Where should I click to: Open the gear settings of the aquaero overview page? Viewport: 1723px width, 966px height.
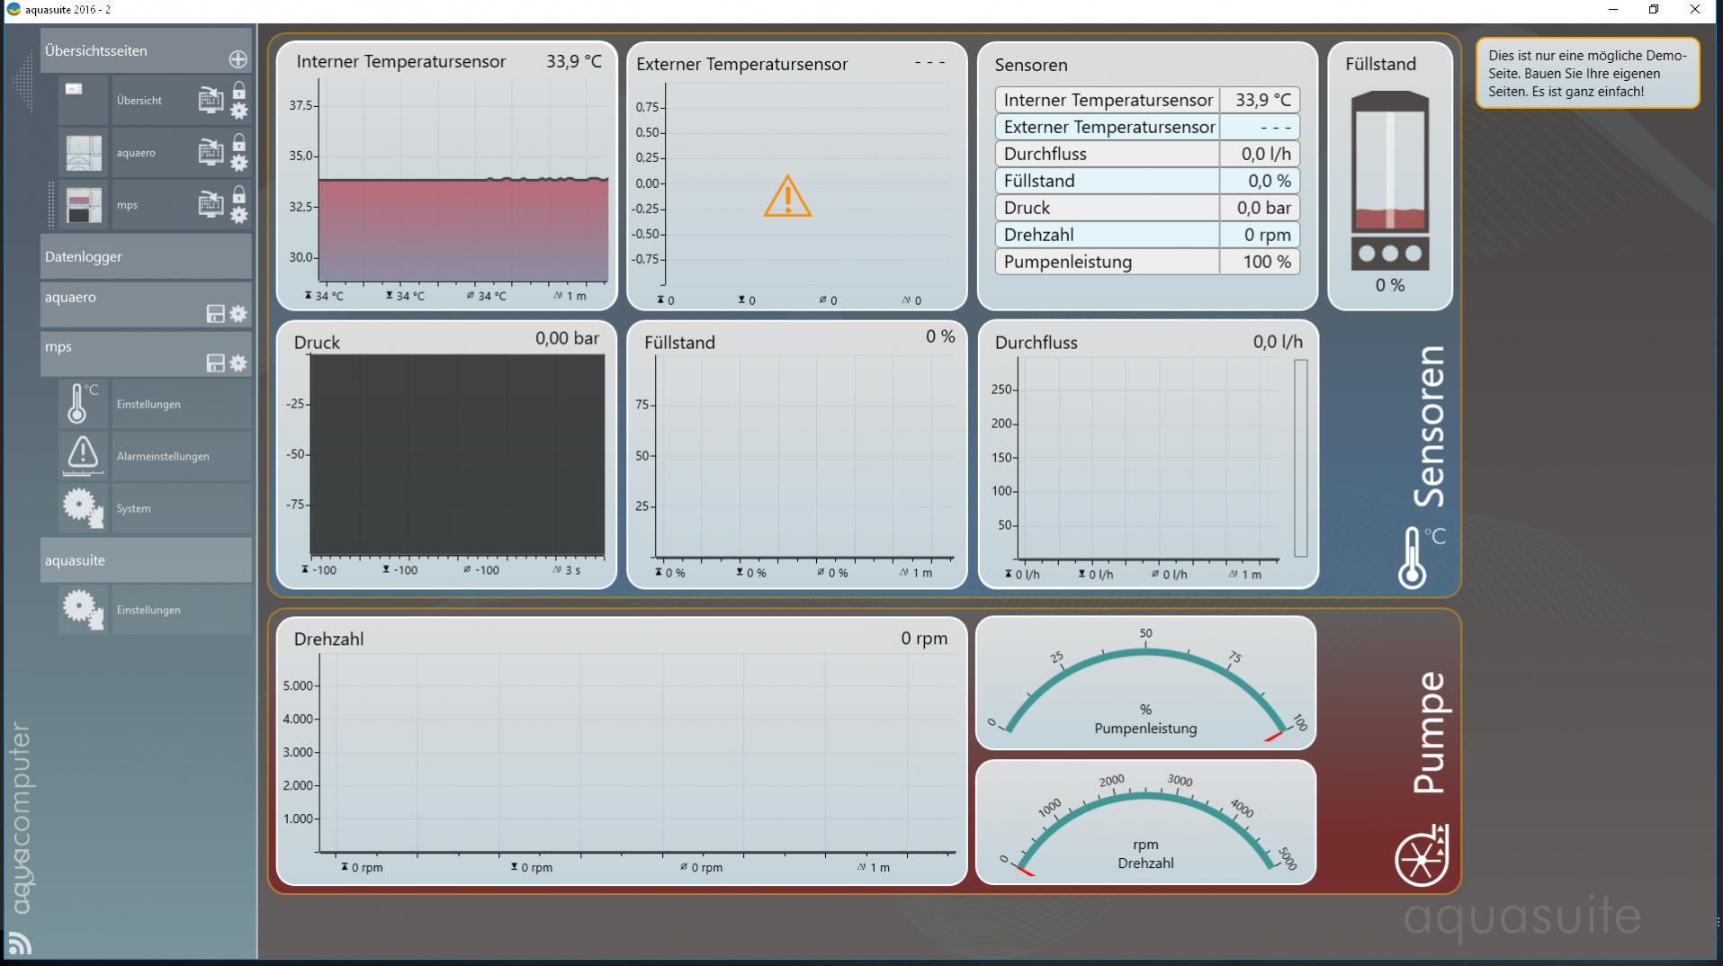click(238, 163)
